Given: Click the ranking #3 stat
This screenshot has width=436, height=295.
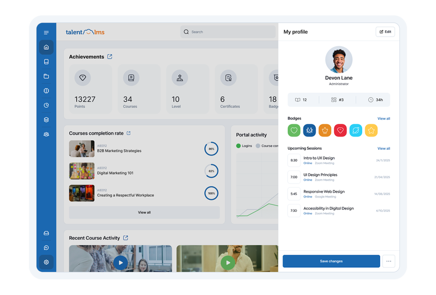Looking at the screenshot, I should [x=337, y=100].
